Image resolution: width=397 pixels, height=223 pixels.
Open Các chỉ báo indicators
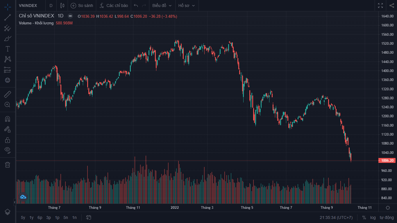[113, 6]
